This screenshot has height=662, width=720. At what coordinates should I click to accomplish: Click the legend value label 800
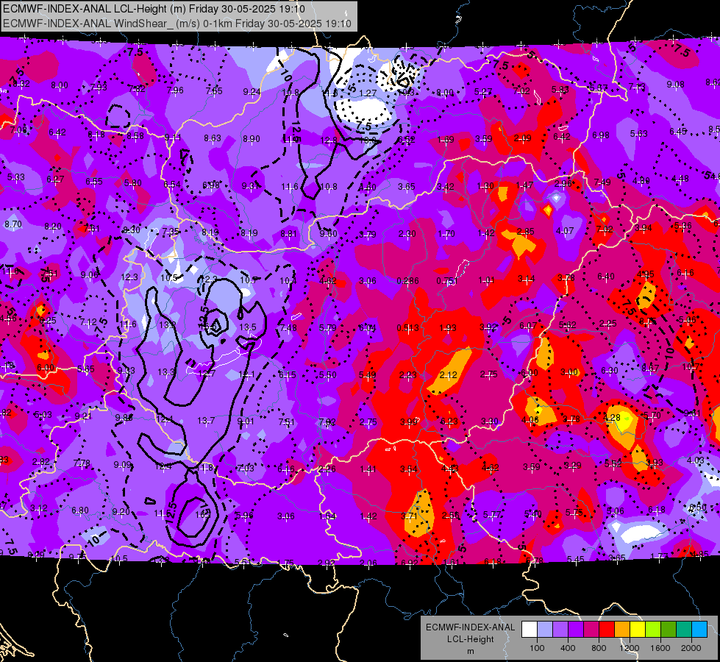click(599, 648)
